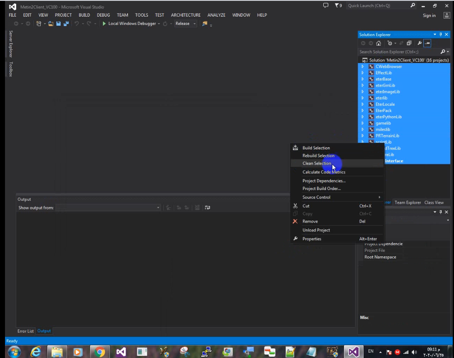This screenshot has width=454, height=358.
Task: Click the Snipping Tool scissors taskbar icon
Action: 184,352
